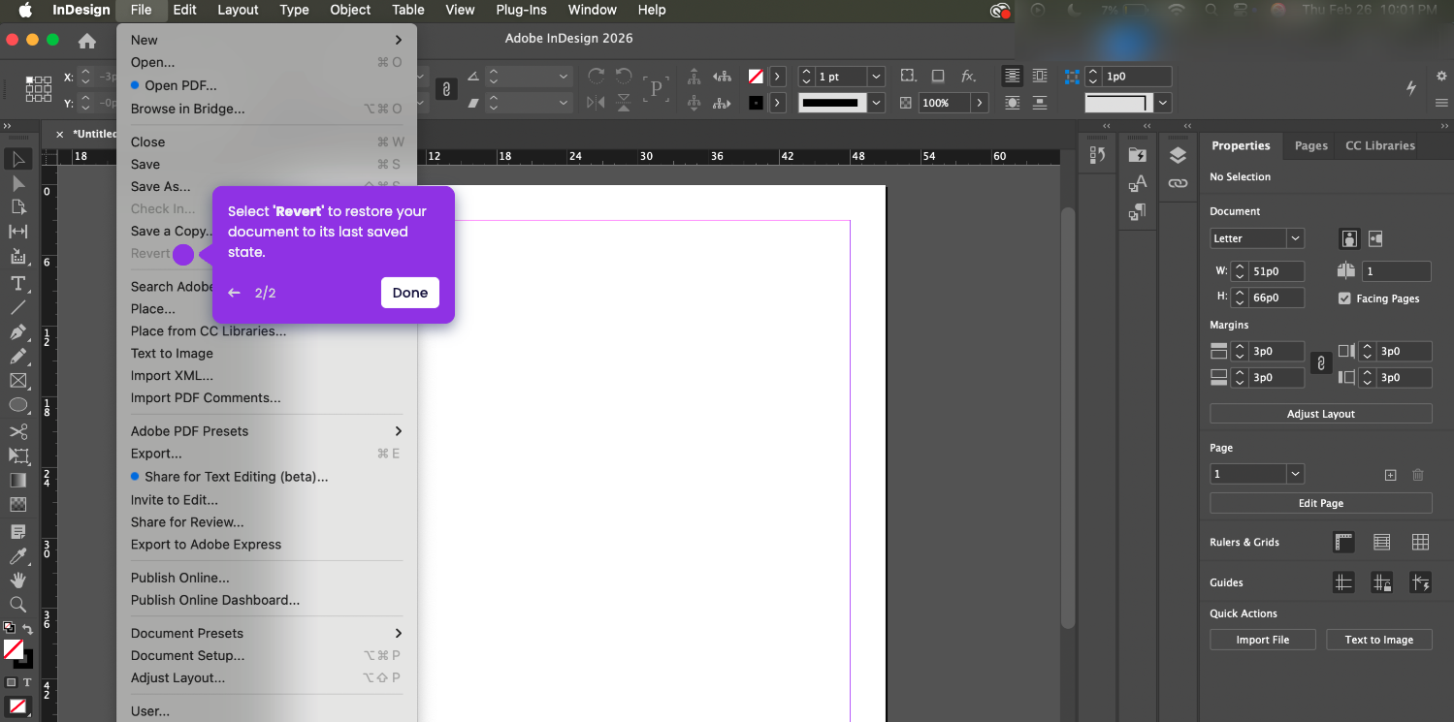This screenshot has width=1454, height=722.
Task: Select the Pen tool in the toolbox
Action: point(17,332)
